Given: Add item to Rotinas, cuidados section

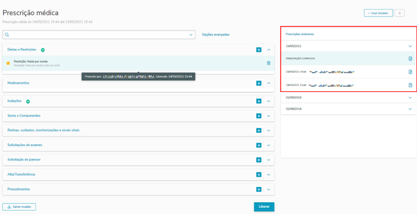Looking at the screenshot, I should (259, 131).
